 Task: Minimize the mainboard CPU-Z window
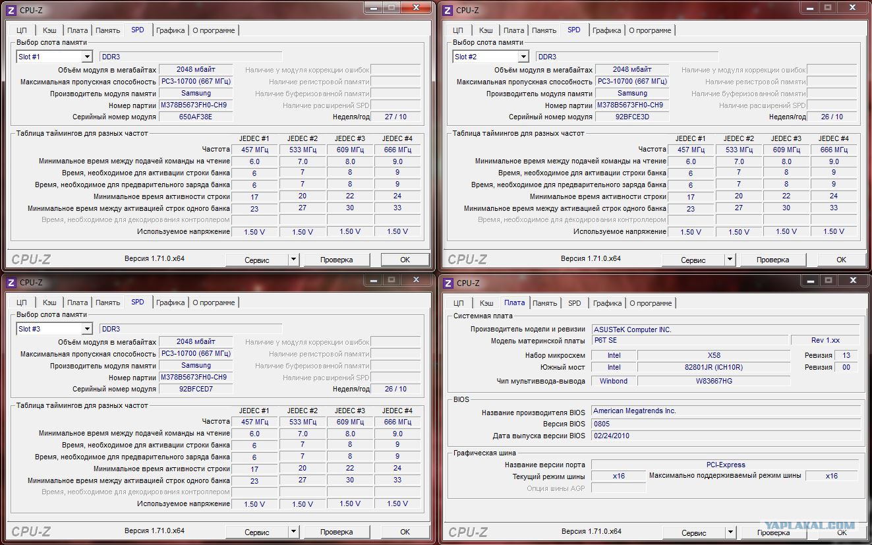[811, 281]
